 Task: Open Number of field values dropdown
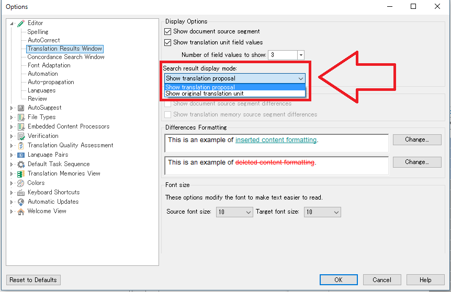click(300, 55)
